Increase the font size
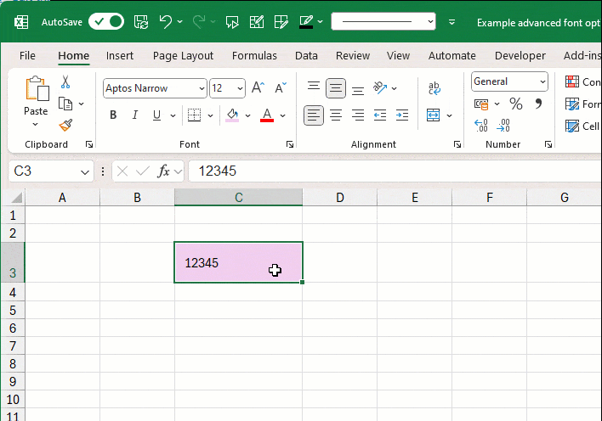The width and height of the screenshot is (602, 421). tap(258, 87)
